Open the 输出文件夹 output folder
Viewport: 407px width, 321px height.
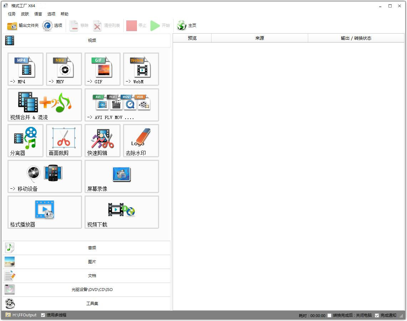pos(22,25)
